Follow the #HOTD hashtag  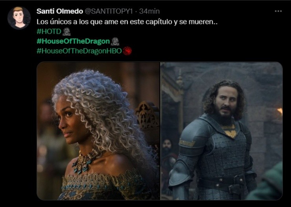49,32
